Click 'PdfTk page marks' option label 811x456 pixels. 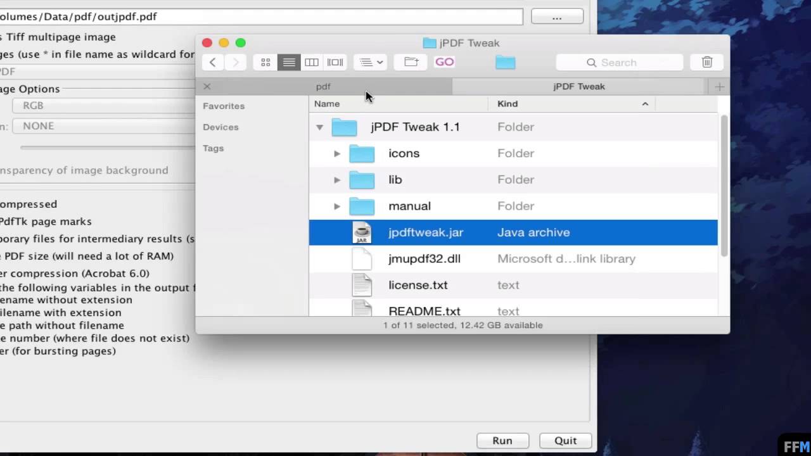pyautogui.click(x=46, y=222)
